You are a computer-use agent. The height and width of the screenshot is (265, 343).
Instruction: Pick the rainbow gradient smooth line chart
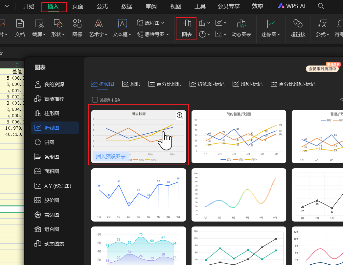[x=239, y=195]
